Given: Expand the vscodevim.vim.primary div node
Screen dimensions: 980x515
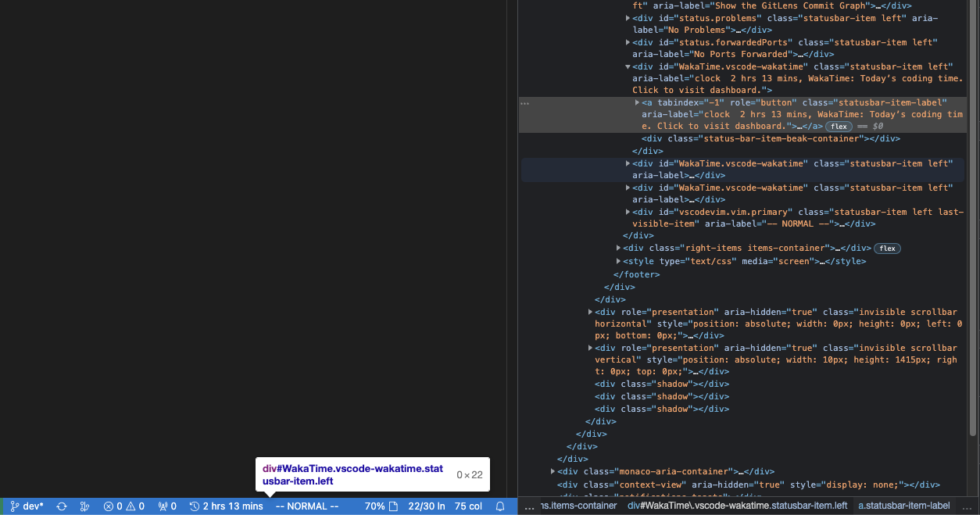Looking at the screenshot, I should pyautogui.click(x=628, y=211).
